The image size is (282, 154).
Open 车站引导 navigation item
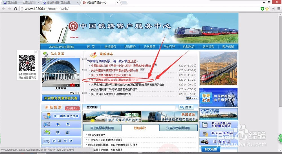pos(169,47)
